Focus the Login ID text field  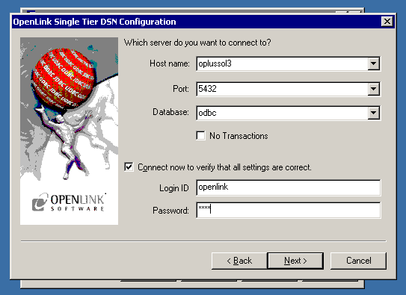[288, 187]
